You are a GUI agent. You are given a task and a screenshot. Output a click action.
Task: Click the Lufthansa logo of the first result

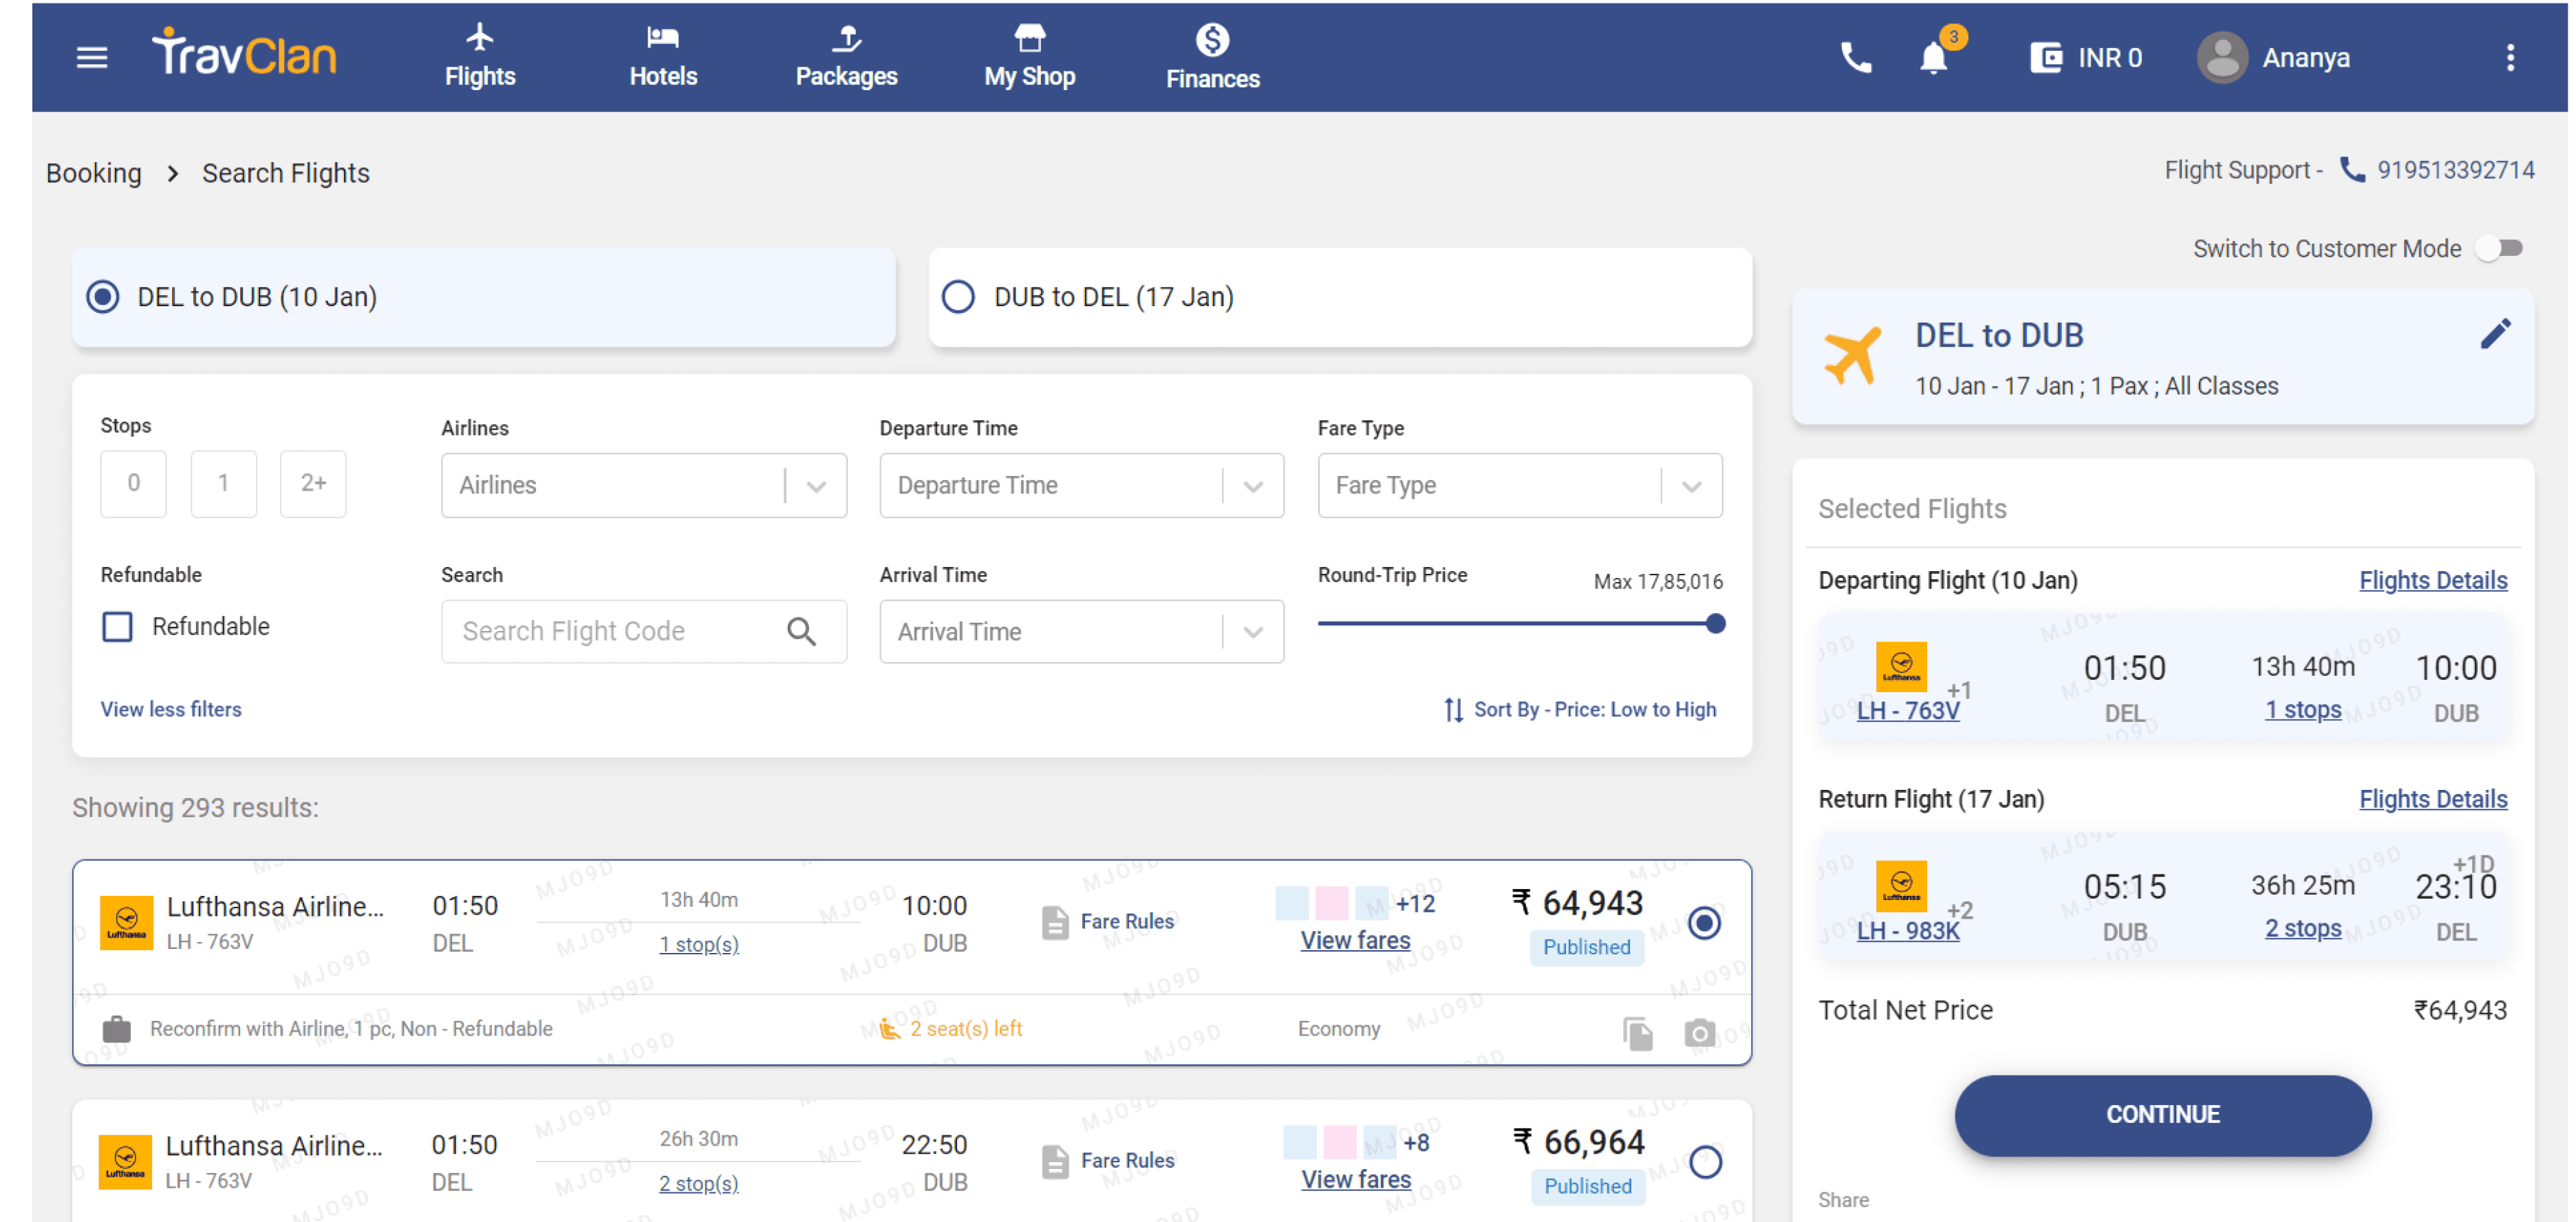pyautogui.click(x=126, y=922)
